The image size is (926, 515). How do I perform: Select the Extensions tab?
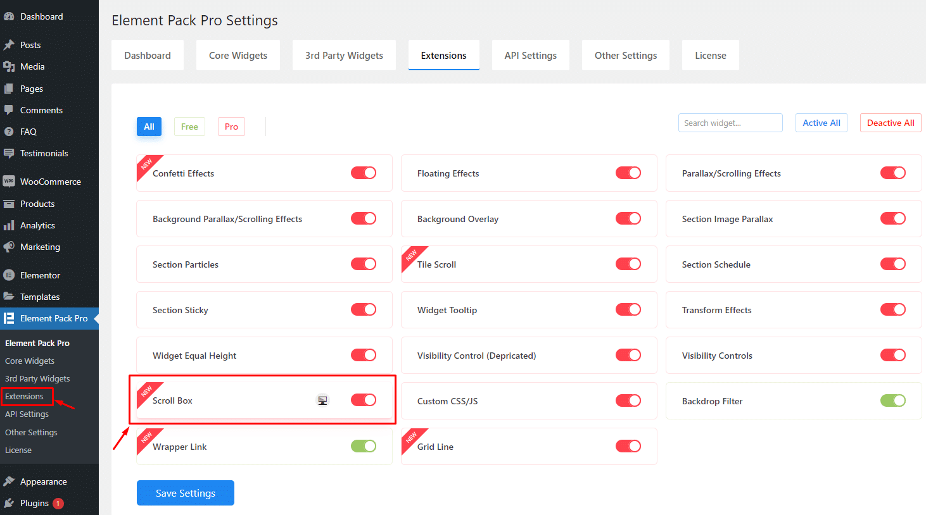click(444, 55)
